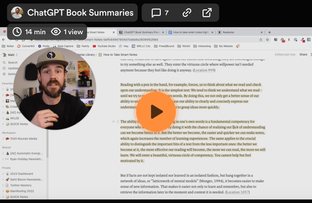Open the Note Capture bookmark
The width and height of the screenshot is (312, 203).
[x=63, y=46]
